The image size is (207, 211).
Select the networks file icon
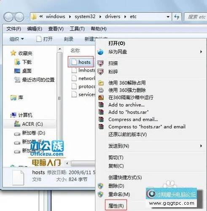click(x=74, y=78)
